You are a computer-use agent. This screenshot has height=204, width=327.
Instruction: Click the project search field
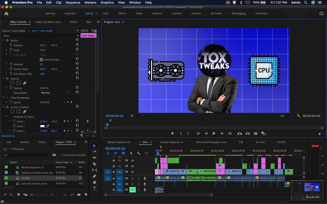pyautogui.click(x=26, y=155)
